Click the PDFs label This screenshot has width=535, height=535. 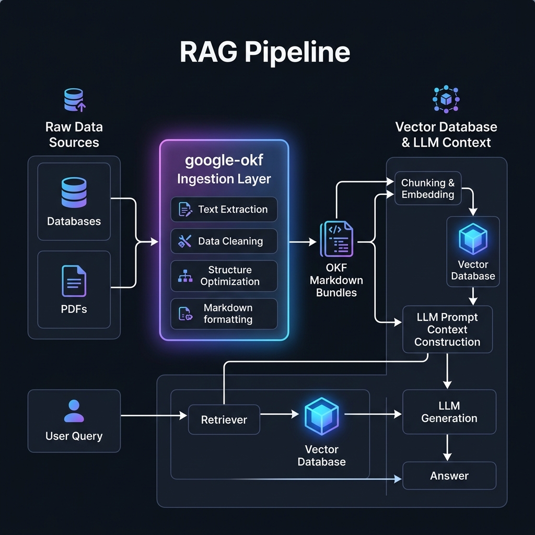click(x=74, y=309)
